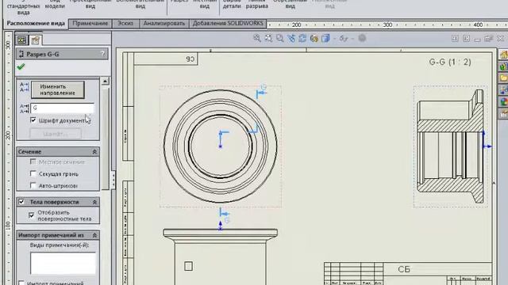Click the СБ text in the title block

click(404, 269)
